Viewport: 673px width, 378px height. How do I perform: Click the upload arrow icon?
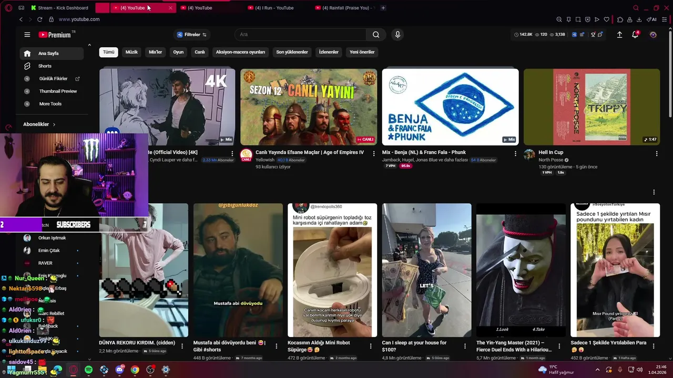click(619, 35)
